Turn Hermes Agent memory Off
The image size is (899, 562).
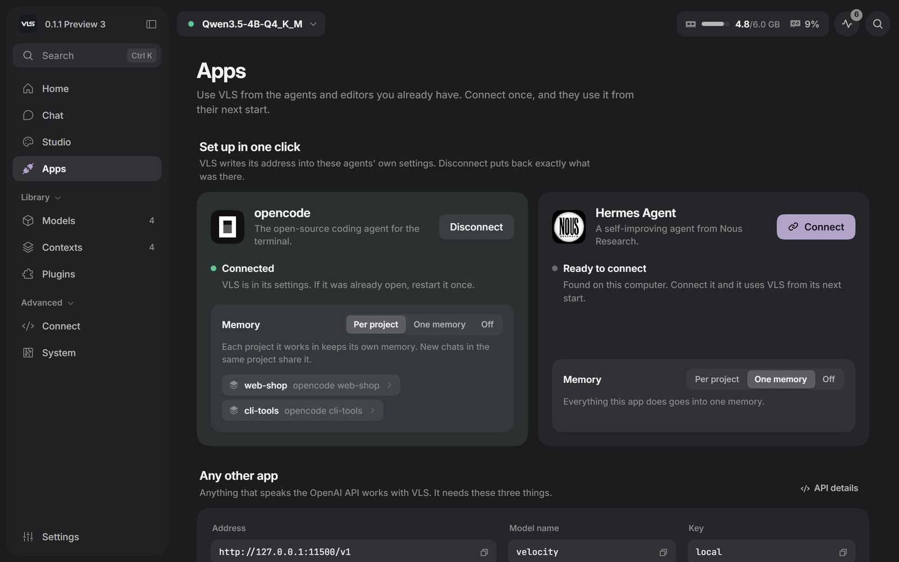click(829, 379)
